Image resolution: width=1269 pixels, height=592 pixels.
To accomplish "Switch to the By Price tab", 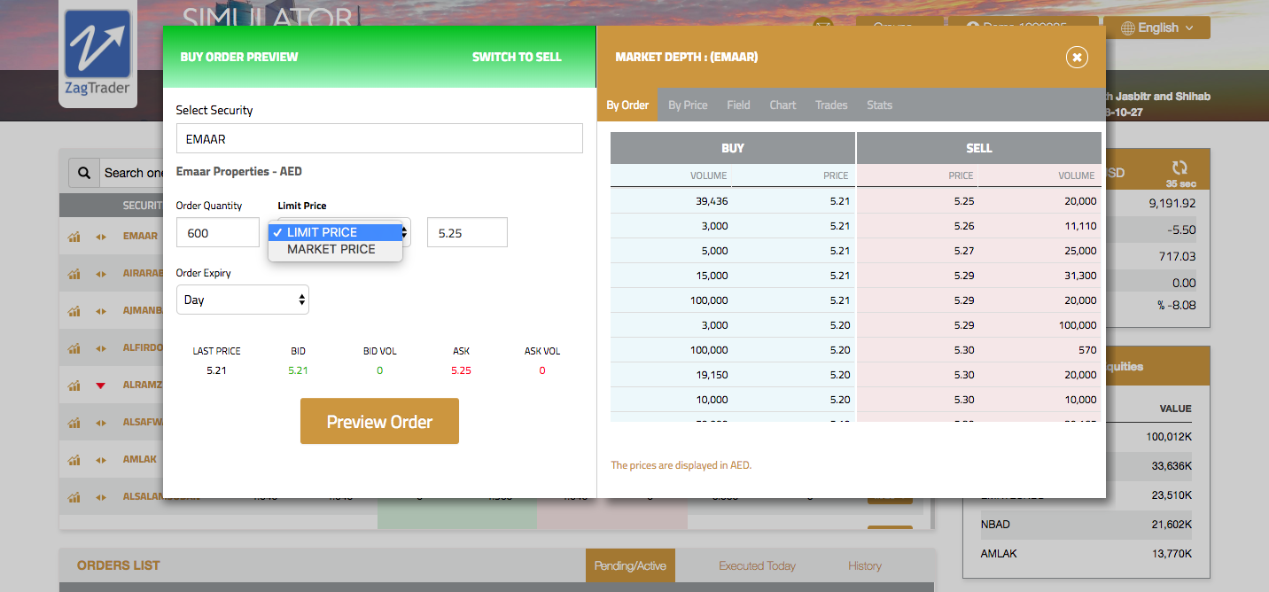I will (688, 105).
